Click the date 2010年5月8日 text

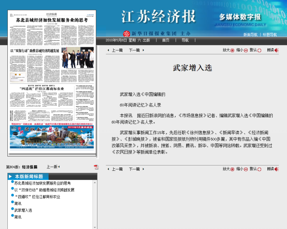pos(116,40)
